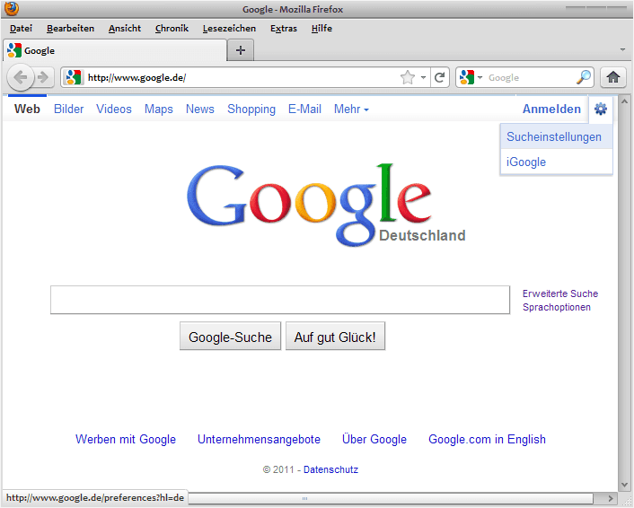Open Unternehmensangebote link
The width and height of the screenshot is (634, 508).
coord(259,439)
